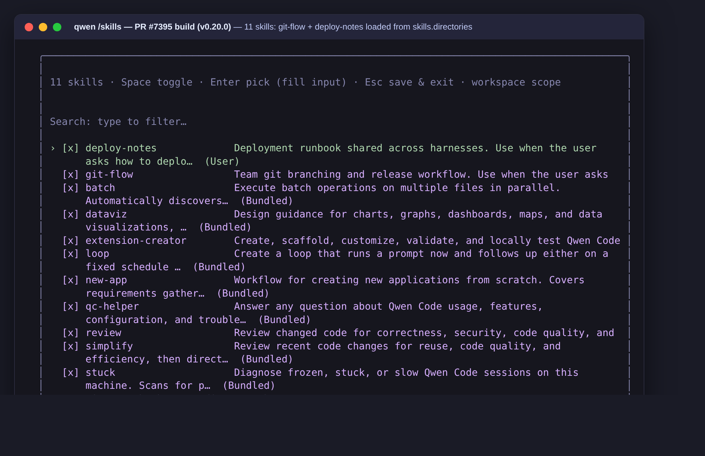Image resolution: width=705 pixels, height=456 pixels.
Task: Click title subtitle '11 skills: git-flow + deploy-notes loaded'
Action: coord(310,27)
